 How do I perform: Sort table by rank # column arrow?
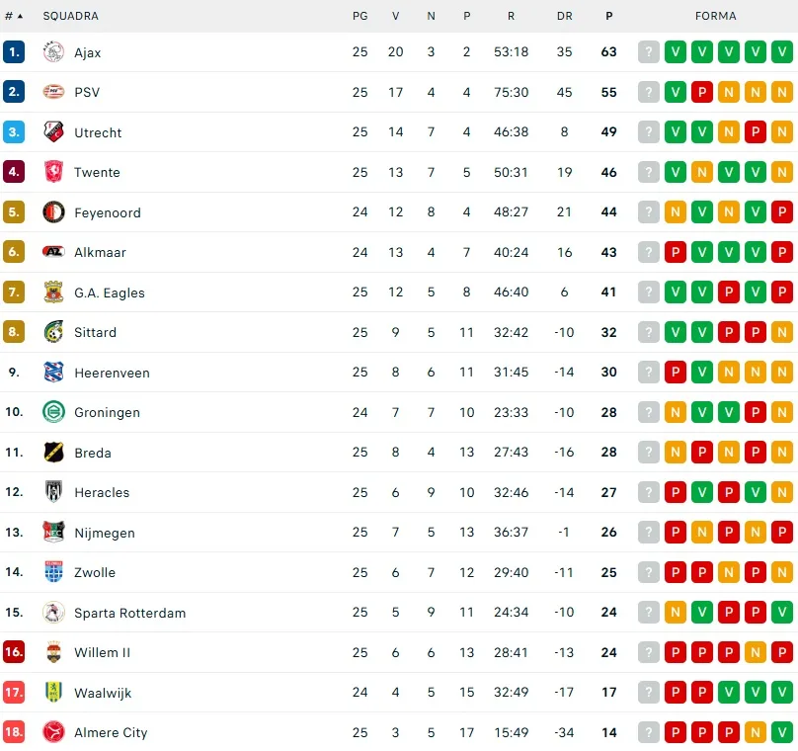(x=20, y=16)
